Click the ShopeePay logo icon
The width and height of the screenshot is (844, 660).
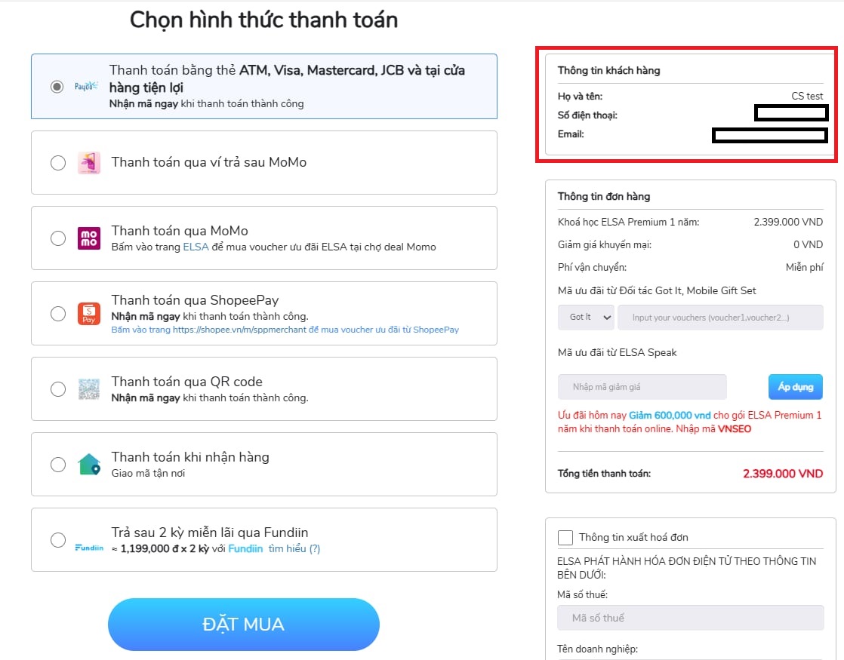tap(89, 314)
